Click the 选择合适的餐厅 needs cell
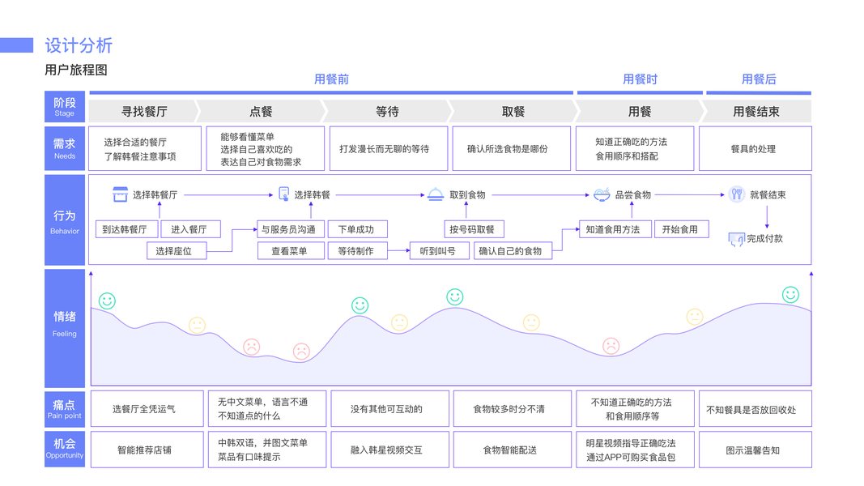Viewport: 864px width, 486px height. click(x=145, y=149)
